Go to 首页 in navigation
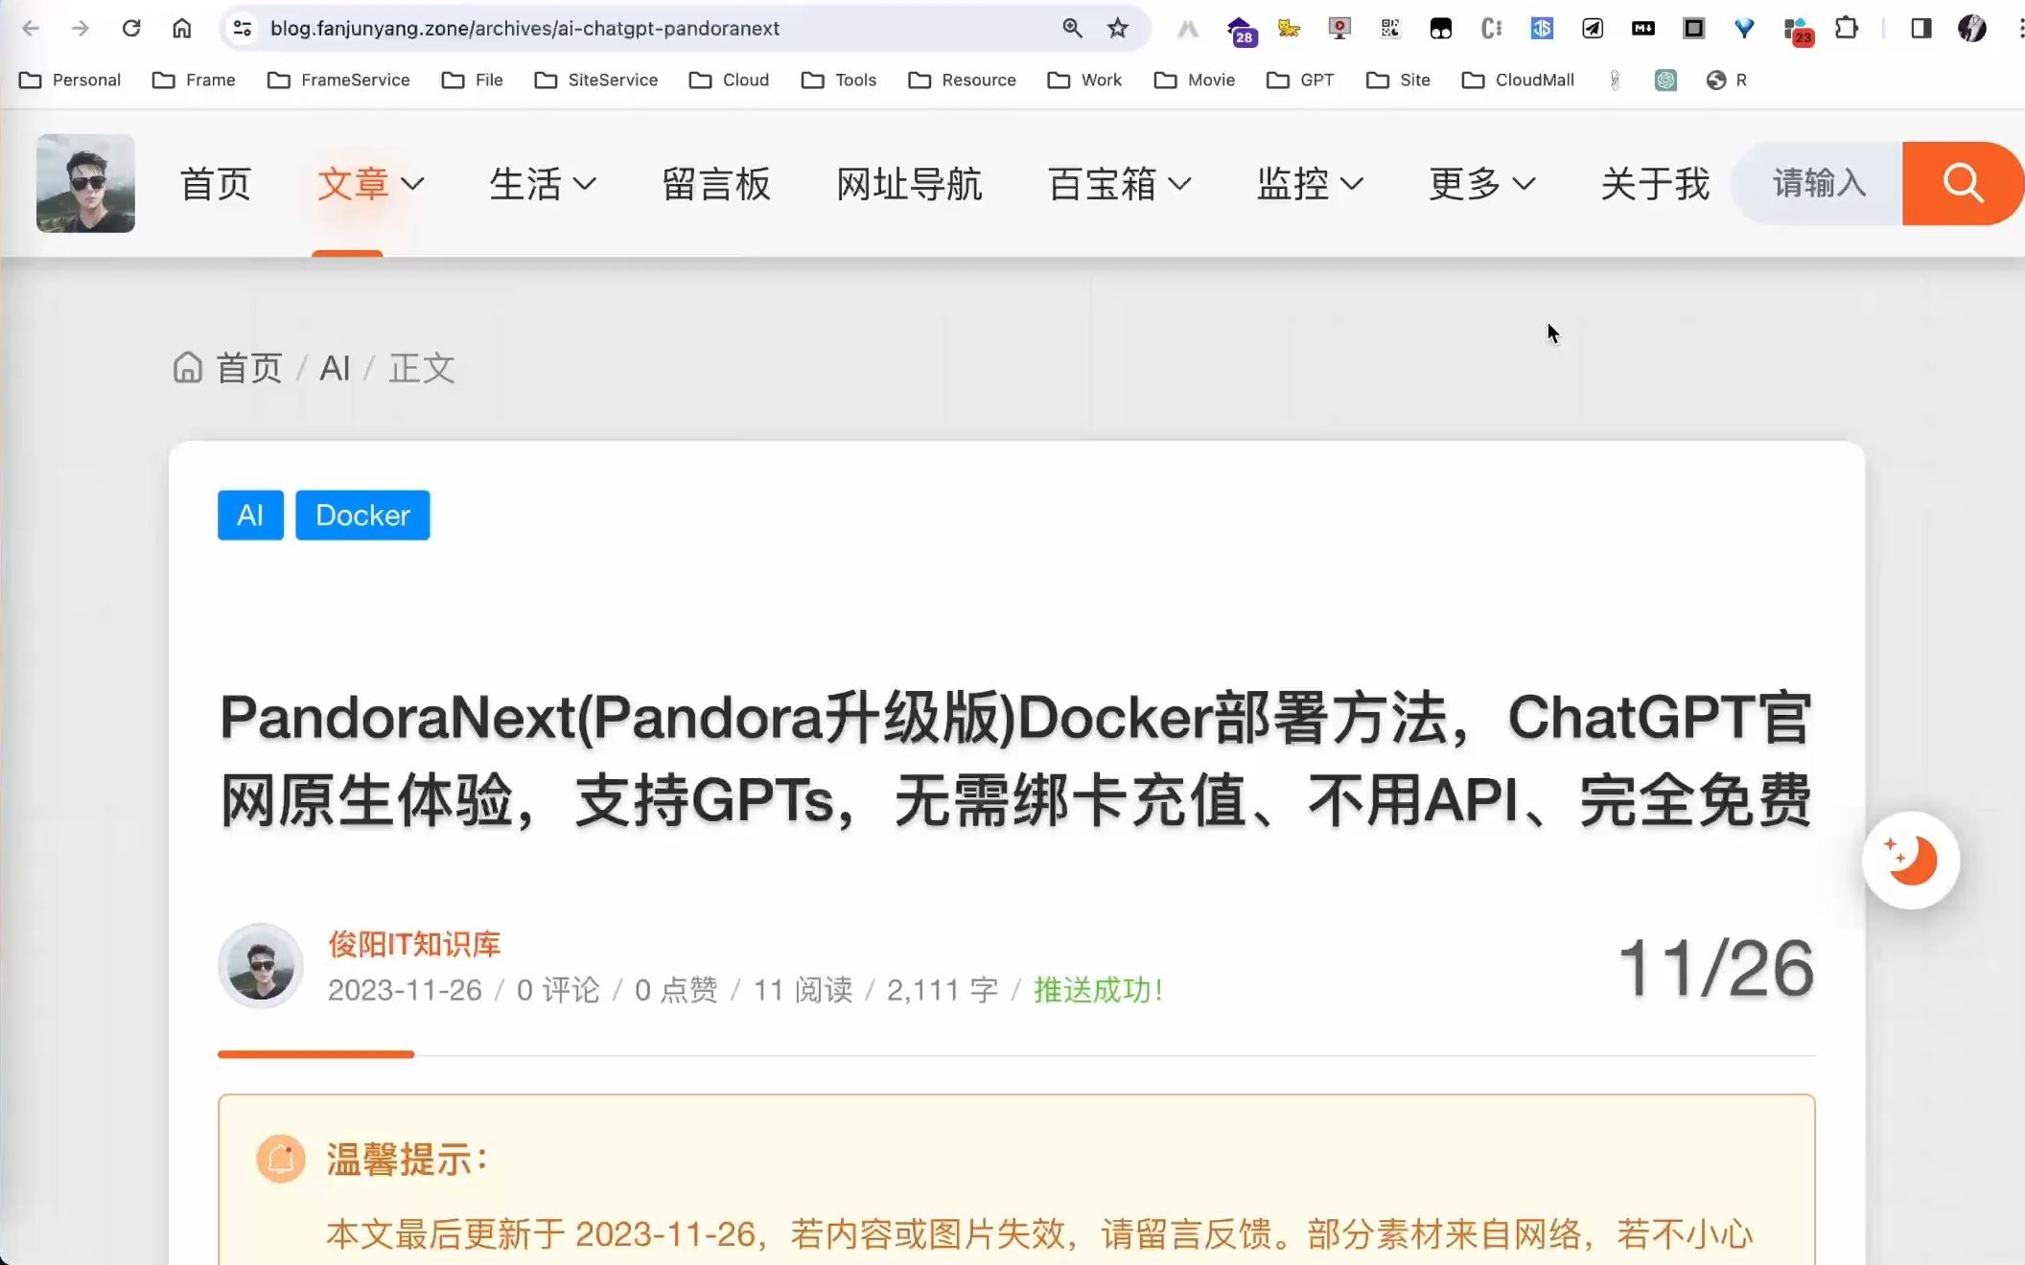 click(x=216, y=184)
